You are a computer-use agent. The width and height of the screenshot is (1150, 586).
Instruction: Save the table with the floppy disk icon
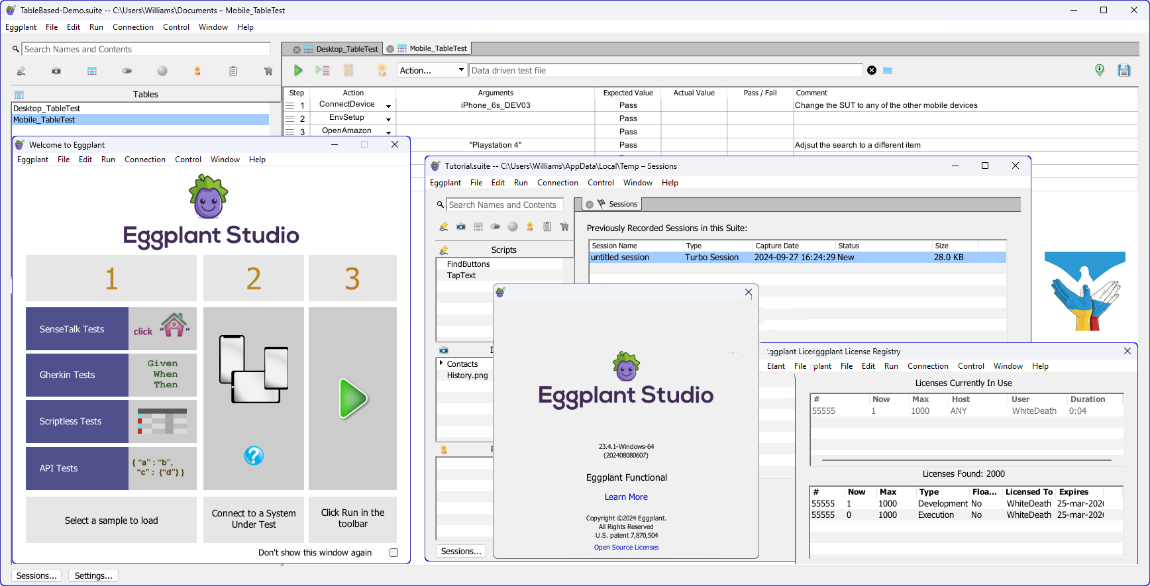1124,70
